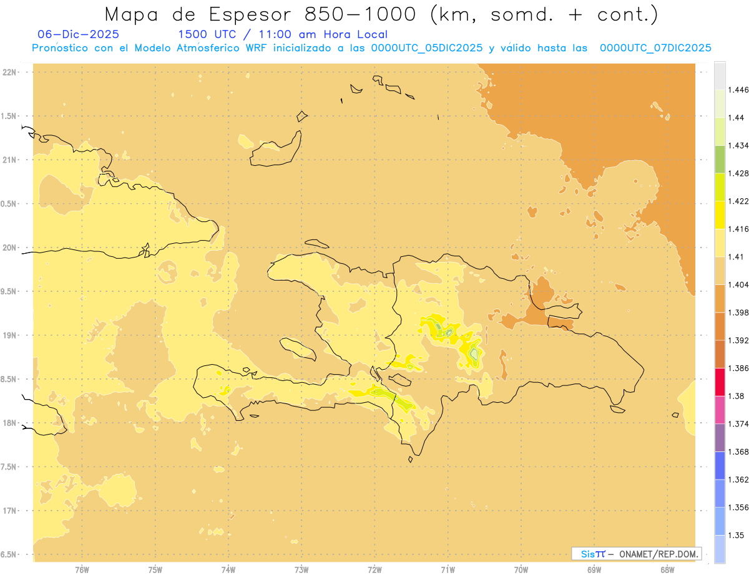This screenshot has width=749, height=578.
Task: Click the latitude label 21N
Action: (x=9, y=160)
